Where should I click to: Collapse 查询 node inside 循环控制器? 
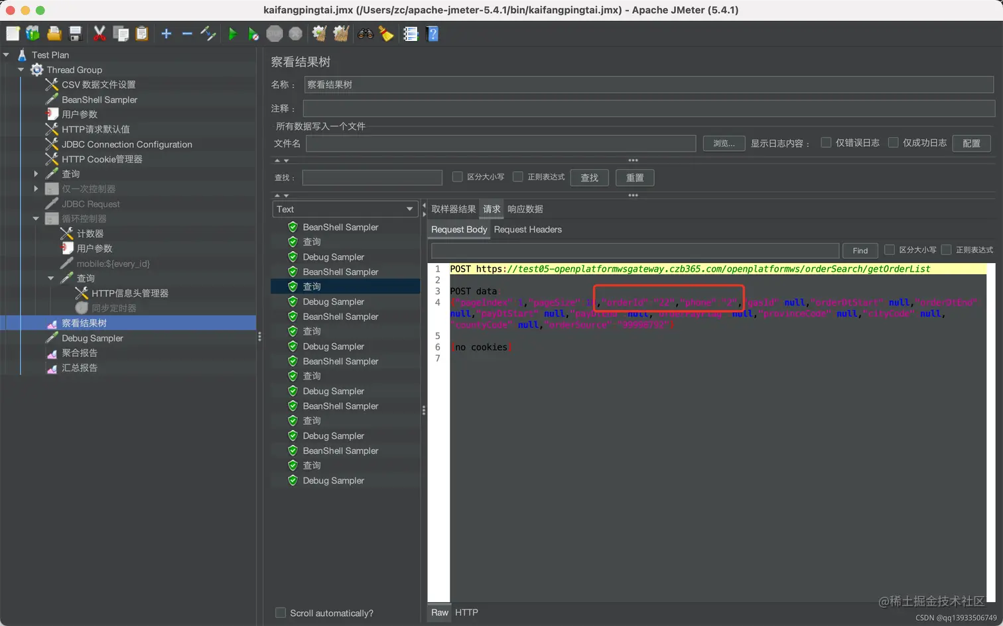pyautogui.click(x=51, y=278)
